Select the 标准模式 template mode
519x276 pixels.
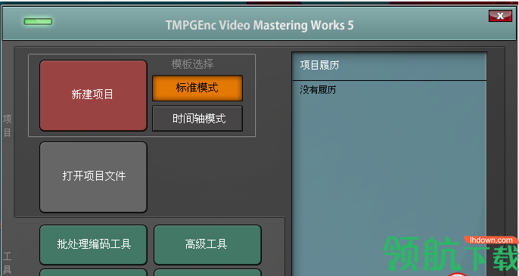[197, 88]
